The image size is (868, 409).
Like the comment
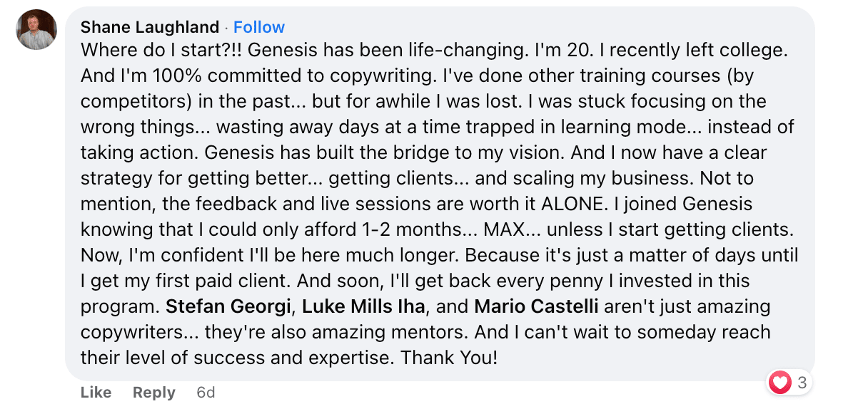click(x=96, y=393)
